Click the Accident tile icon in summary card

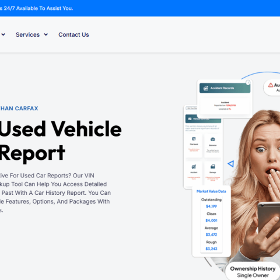point(194,167)
